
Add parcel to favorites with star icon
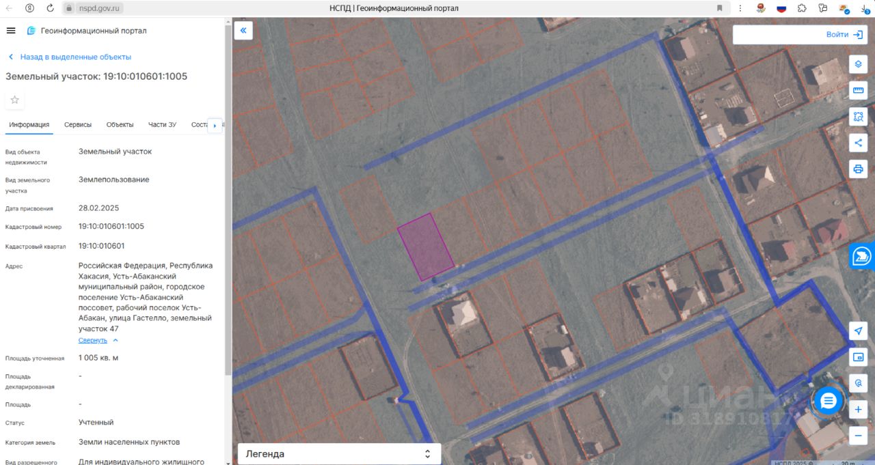click(x=15, y=100)
